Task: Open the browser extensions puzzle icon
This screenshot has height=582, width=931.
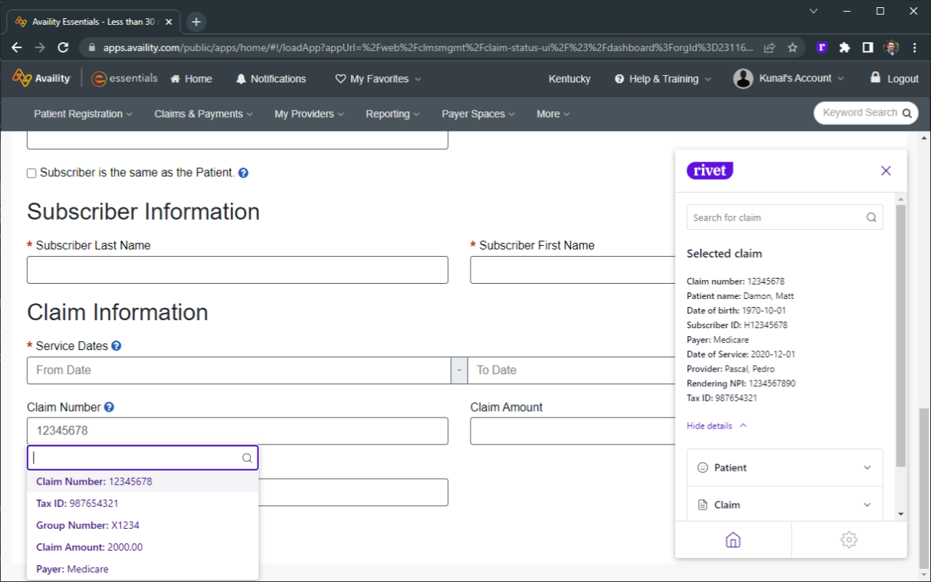Action: [844, 47]
